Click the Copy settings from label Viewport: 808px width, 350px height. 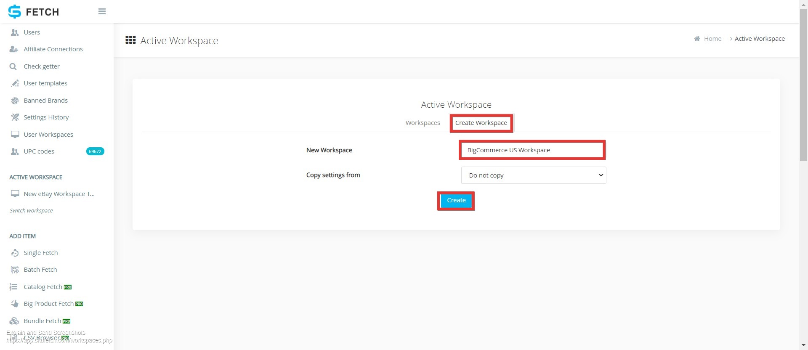(x=333, y=175)
